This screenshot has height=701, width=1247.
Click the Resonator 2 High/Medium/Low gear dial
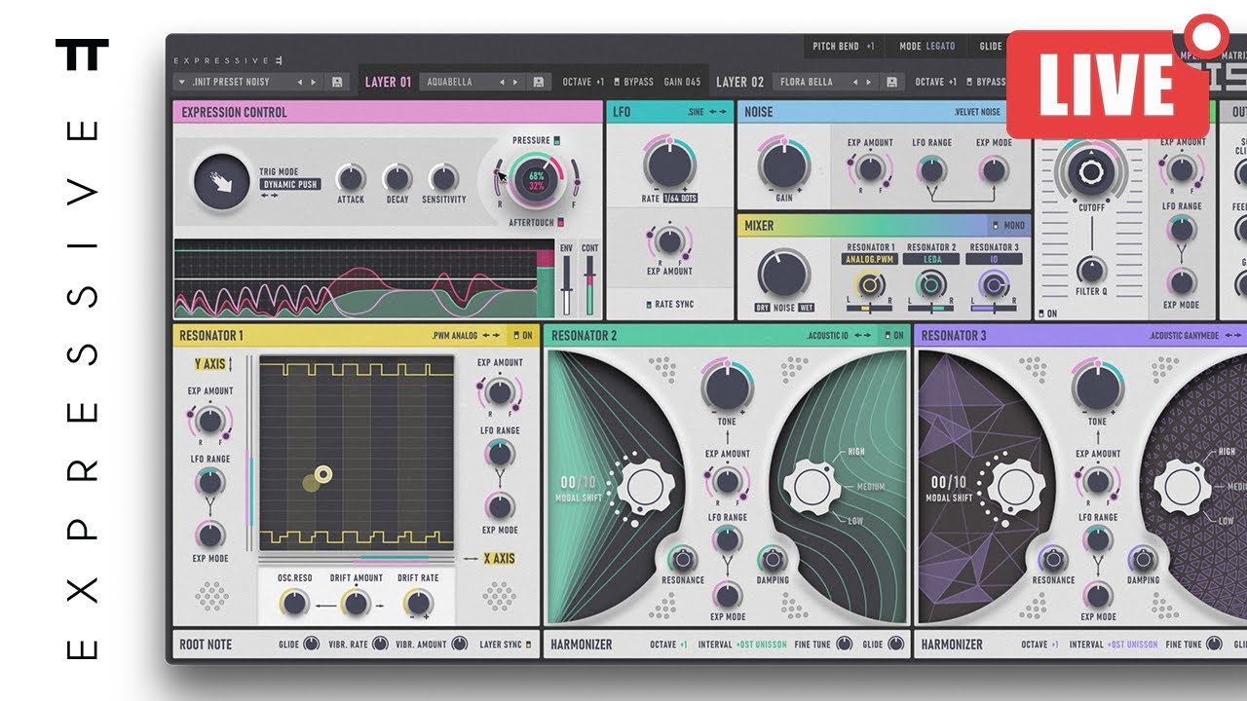(x=811, y=486)
